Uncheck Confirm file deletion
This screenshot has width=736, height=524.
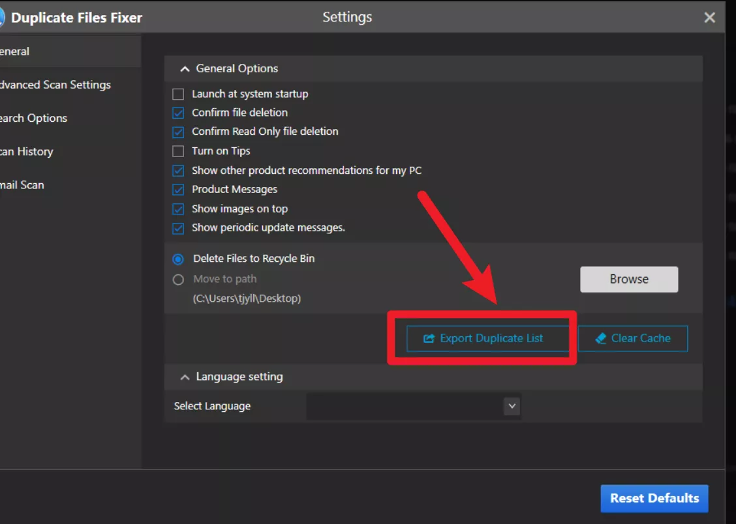click(x=178, y=113)
